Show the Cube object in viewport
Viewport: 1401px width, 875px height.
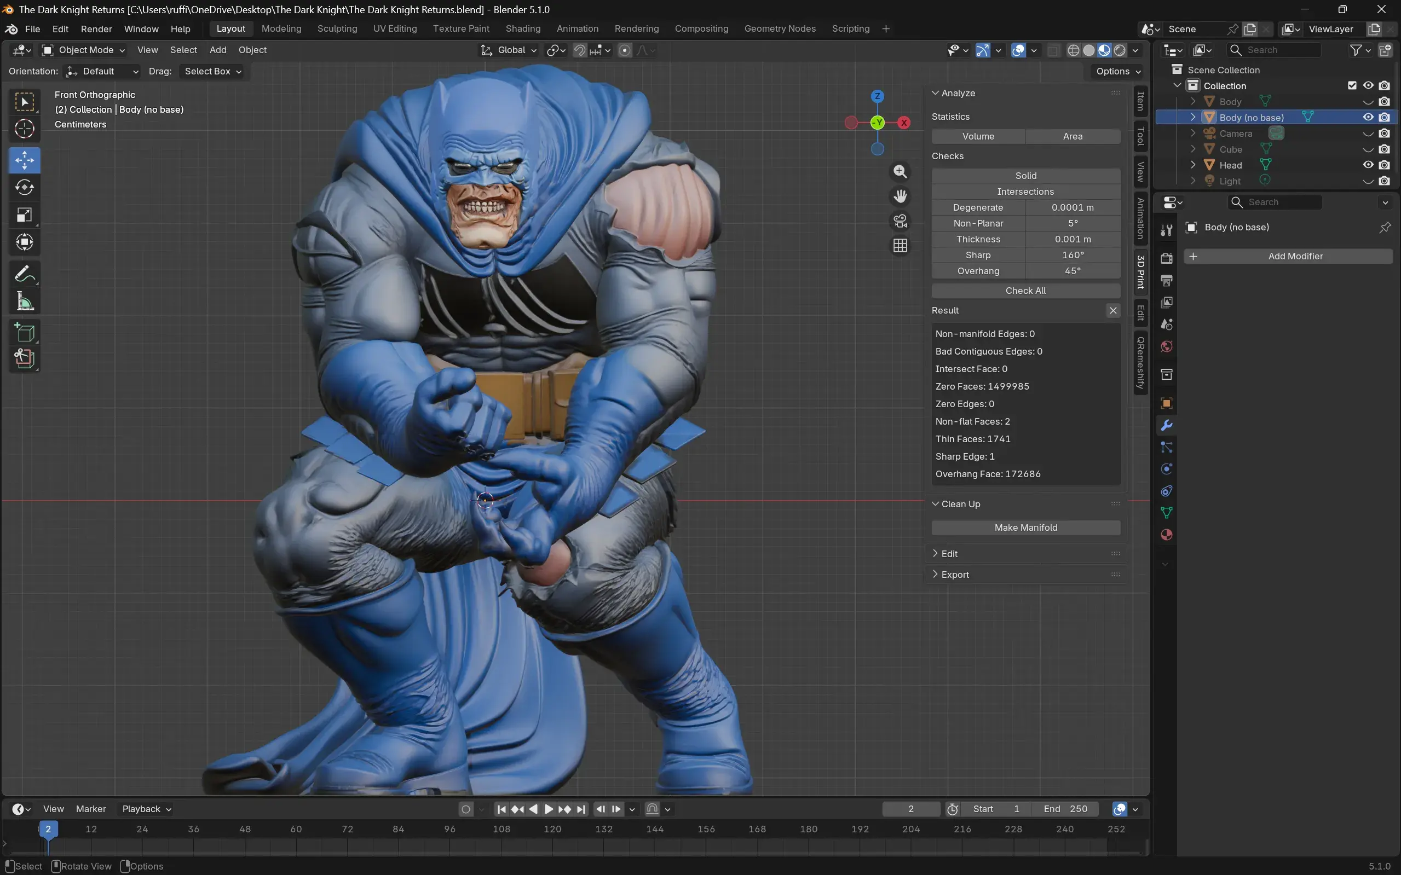coord(1368,149)
